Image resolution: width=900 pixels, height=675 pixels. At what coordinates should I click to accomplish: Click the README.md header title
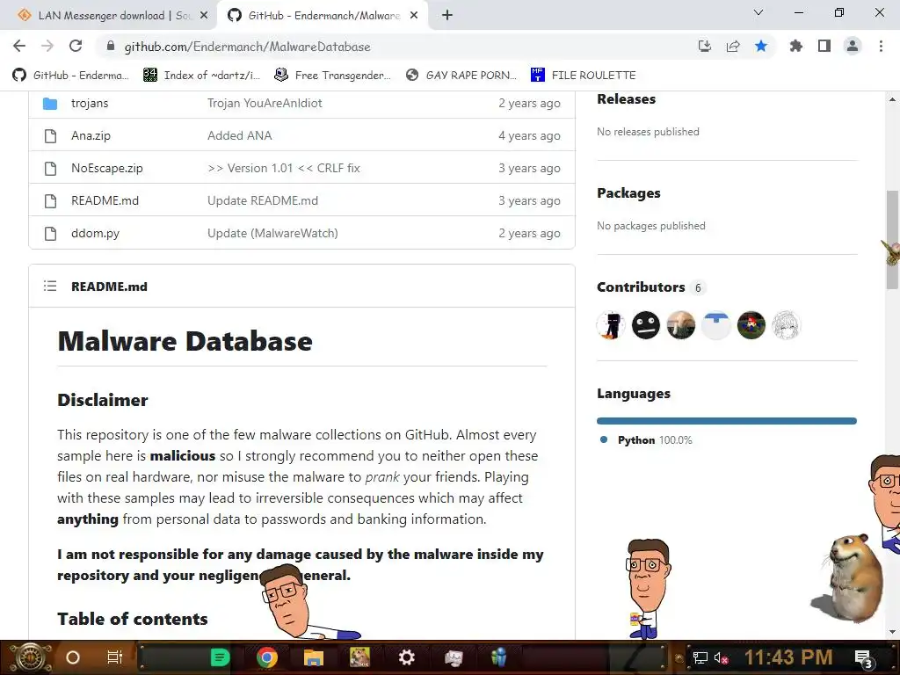click(x=109, y=287)
